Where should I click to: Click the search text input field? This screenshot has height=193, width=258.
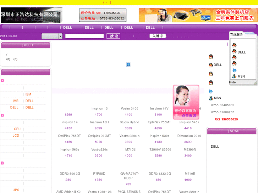point(84,36)
